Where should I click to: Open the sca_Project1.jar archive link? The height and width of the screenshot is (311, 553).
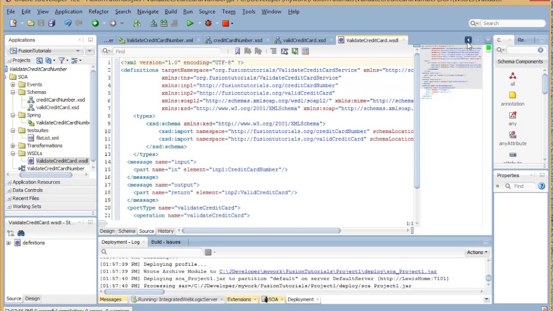tap(328, 272)
